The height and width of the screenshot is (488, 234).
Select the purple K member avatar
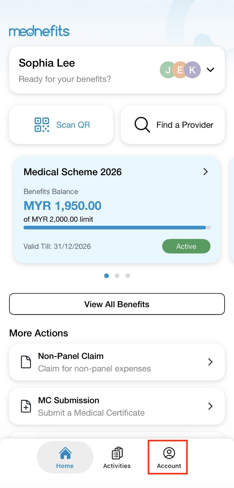(x=193, y=70)
